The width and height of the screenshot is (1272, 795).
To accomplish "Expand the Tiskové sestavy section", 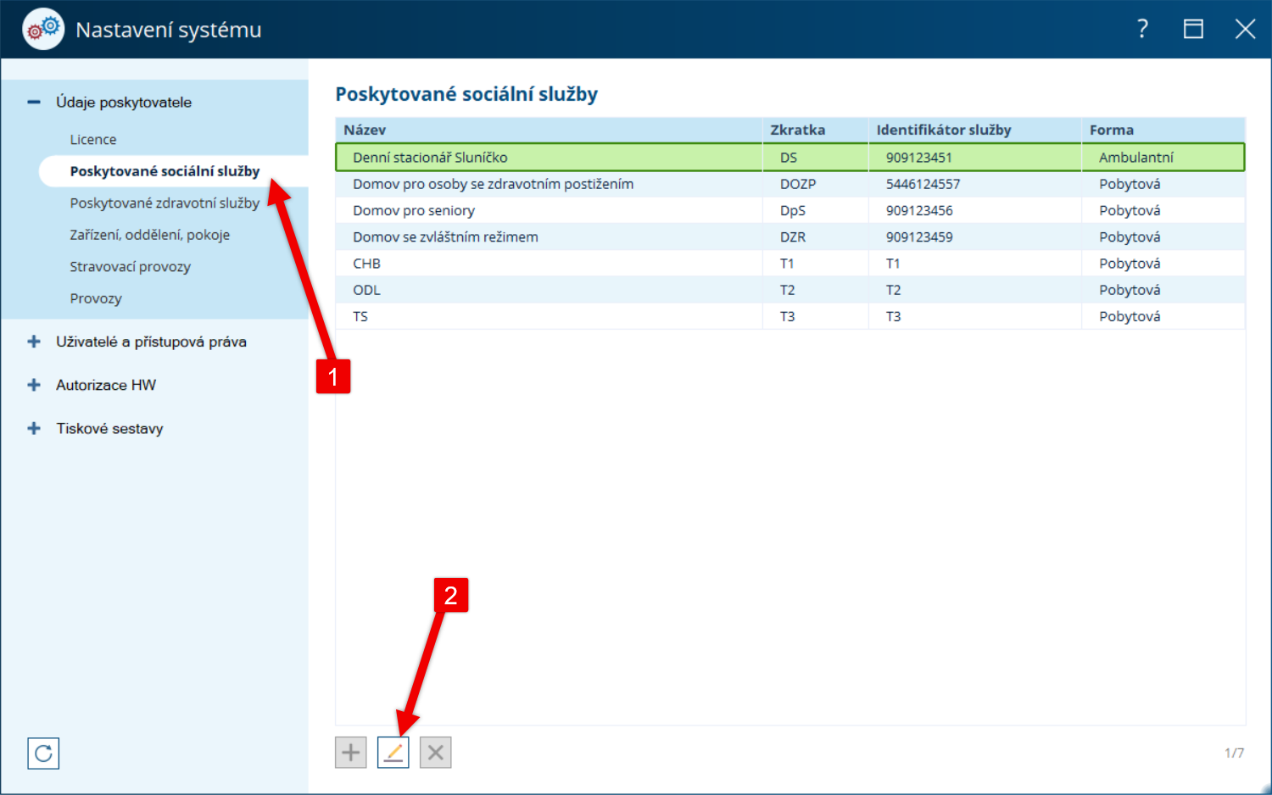I will pyautogui.click(x=34, y=428).
